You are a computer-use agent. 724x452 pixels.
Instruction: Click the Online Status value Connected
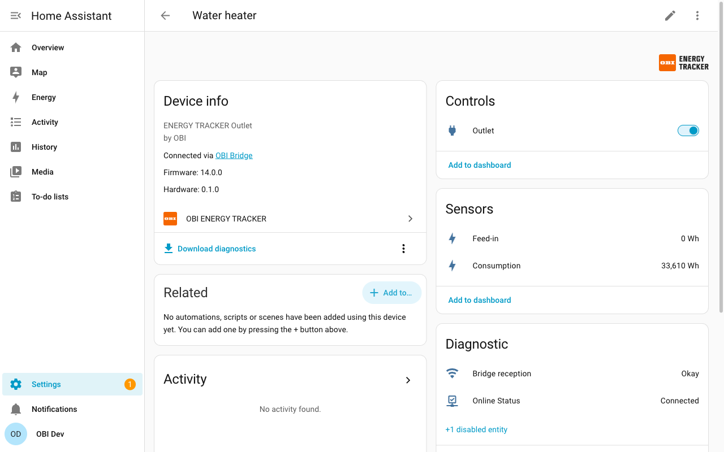[x=680, y=401]
